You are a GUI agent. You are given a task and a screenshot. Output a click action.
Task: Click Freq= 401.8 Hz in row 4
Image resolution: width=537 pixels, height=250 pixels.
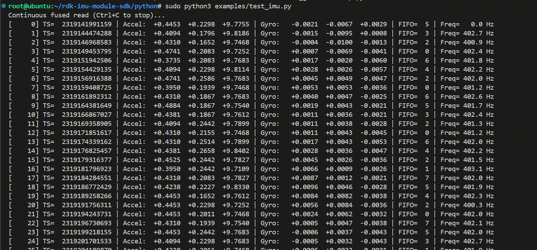(x=467, y=61)
